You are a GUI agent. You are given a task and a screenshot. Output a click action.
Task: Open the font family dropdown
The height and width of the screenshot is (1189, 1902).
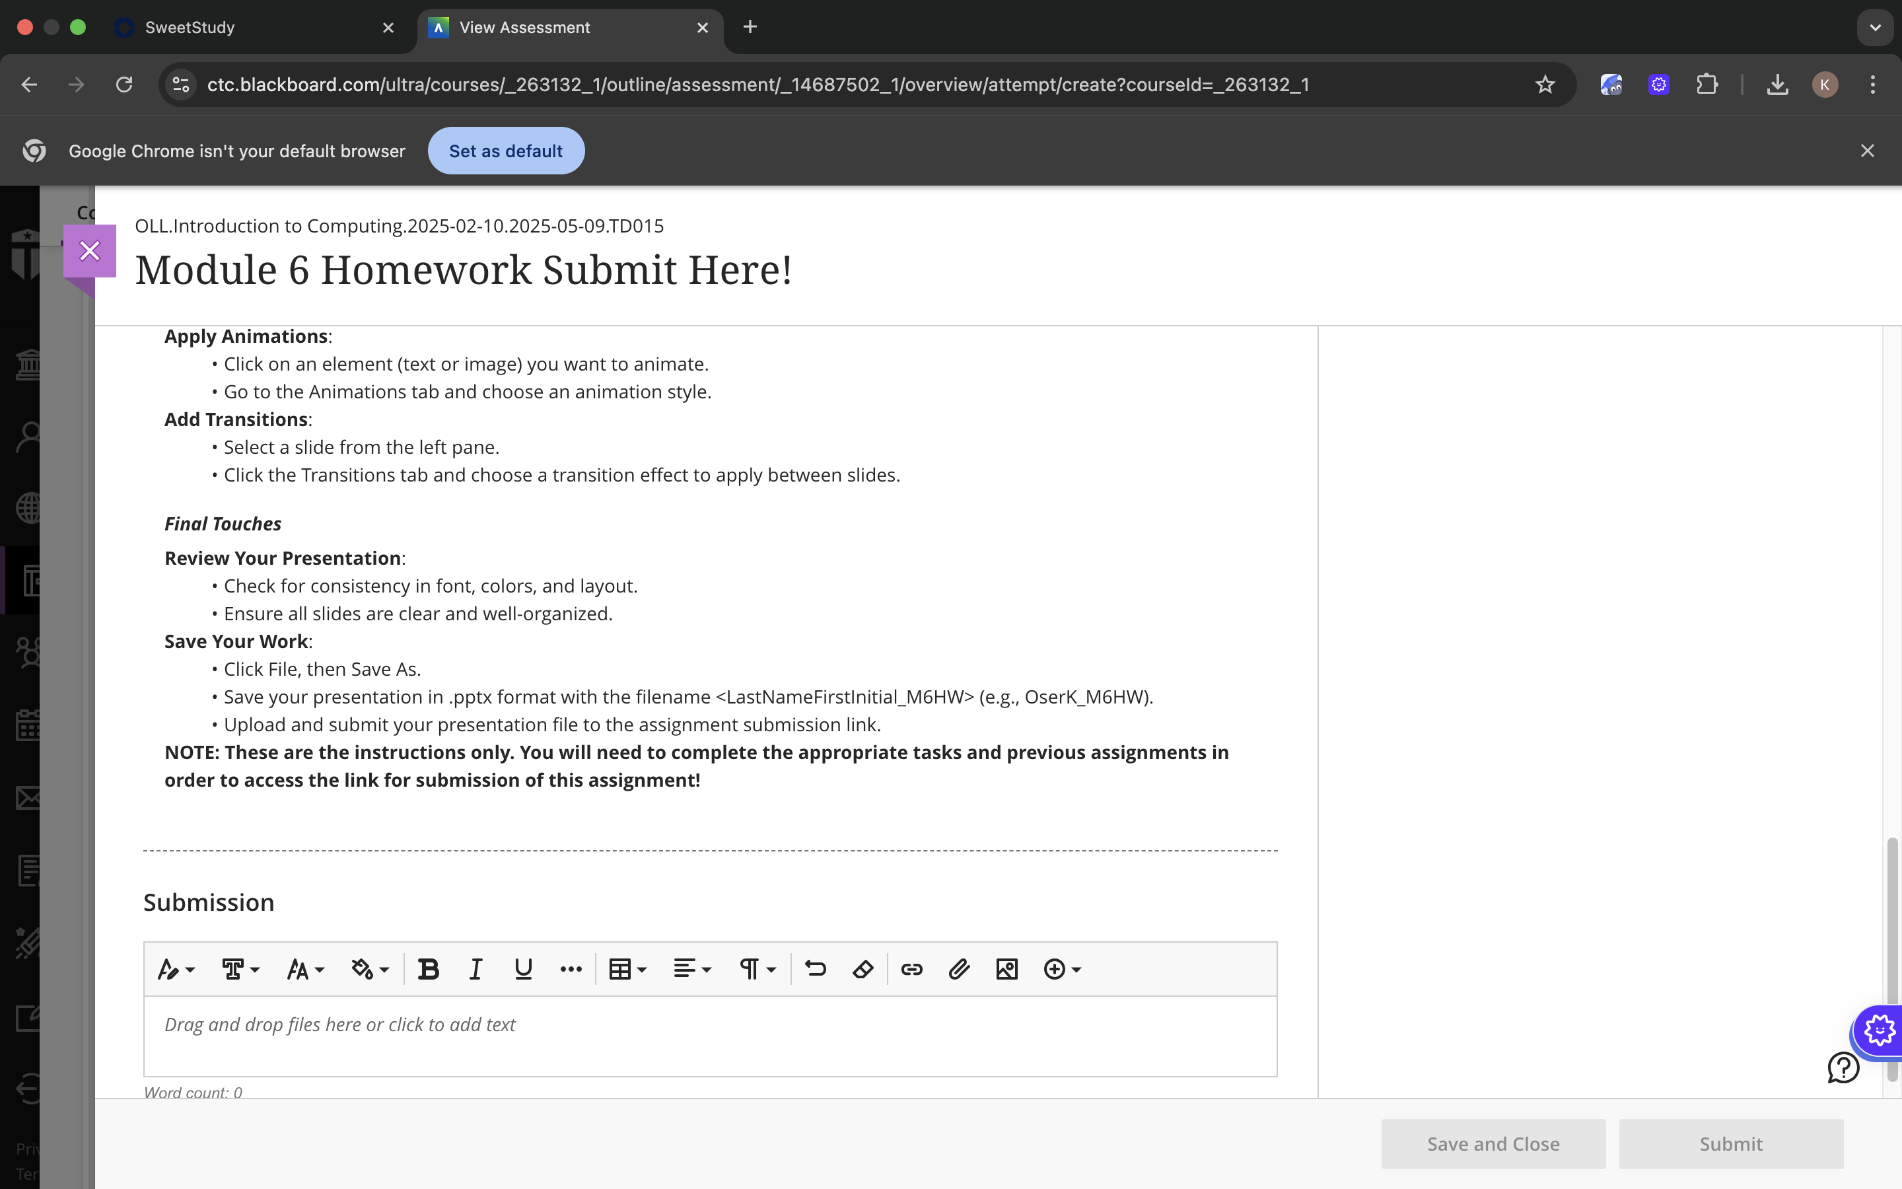click(x=240, y=970)
